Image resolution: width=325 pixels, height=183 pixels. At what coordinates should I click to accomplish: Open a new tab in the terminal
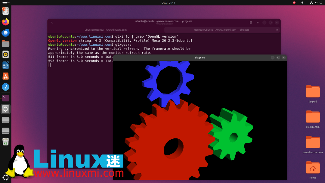[51, 23]
